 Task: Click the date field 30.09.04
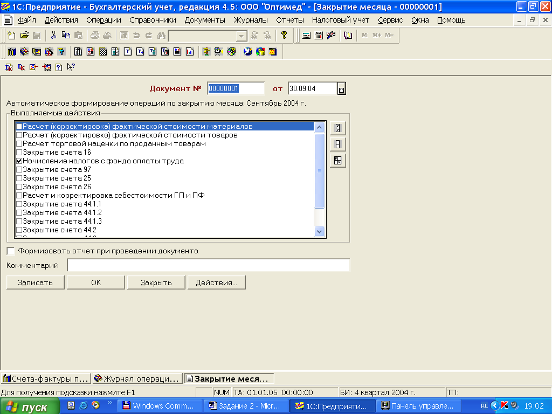(313, 89)
